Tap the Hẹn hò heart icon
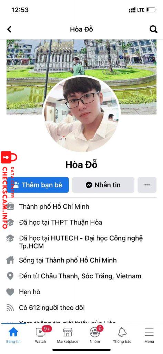This screenshot has height=354, width=163. (x=10, y=292)
